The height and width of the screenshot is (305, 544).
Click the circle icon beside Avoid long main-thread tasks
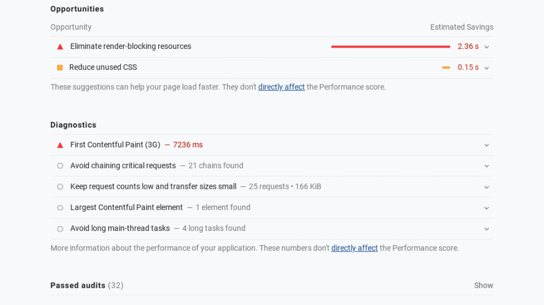(x=60, y=228)
